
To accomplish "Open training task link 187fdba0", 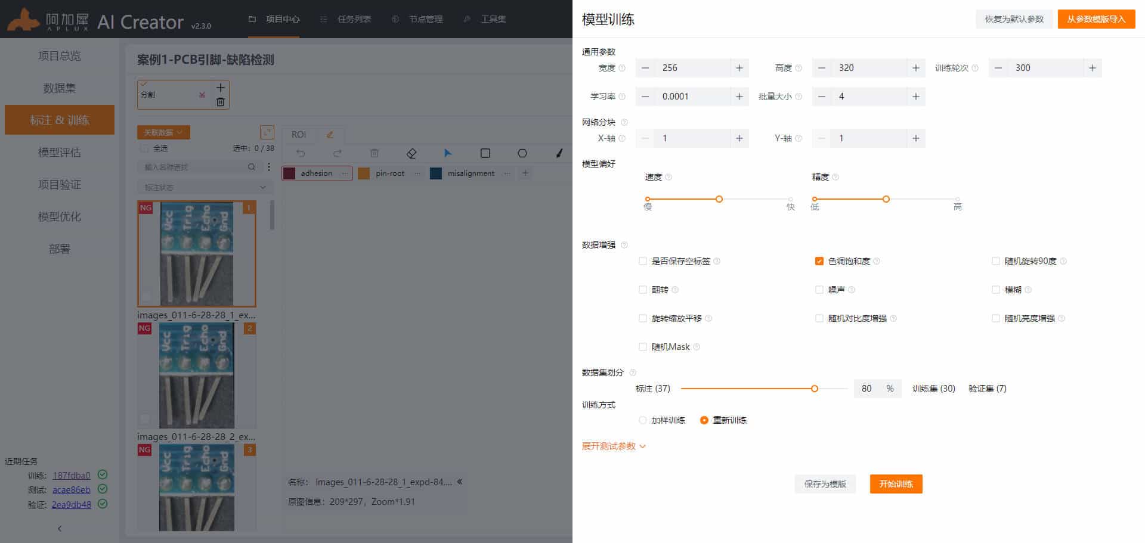I will 72,476.
